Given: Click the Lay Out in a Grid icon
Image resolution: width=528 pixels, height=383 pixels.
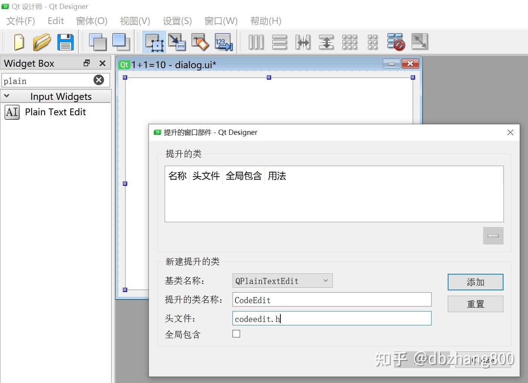Looking at the screenshot, I should coord(350,42).
